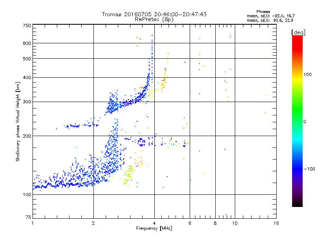Click the Frequency [MHz] x-axis label
Screen dimensions: 325x243
(x=154, y=229)
